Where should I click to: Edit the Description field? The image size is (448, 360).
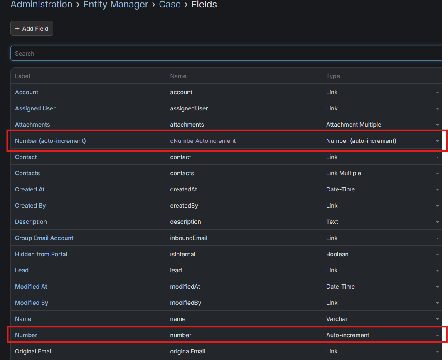pyautogui.click(x=31, y=222)
